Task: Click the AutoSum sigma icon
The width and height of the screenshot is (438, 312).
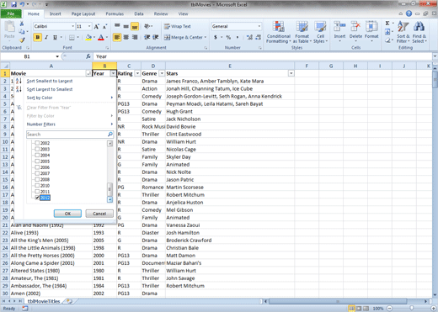Action: (387, 24)
